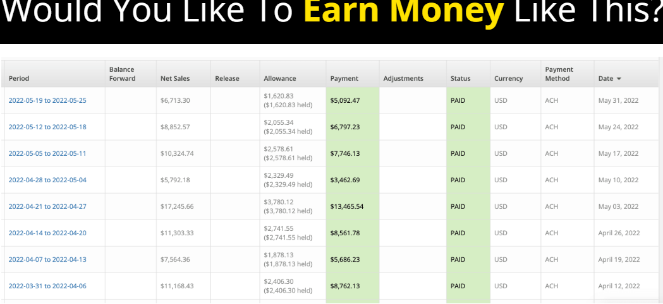
Task: Sort by the Period column header
Action: click(19, 79)
